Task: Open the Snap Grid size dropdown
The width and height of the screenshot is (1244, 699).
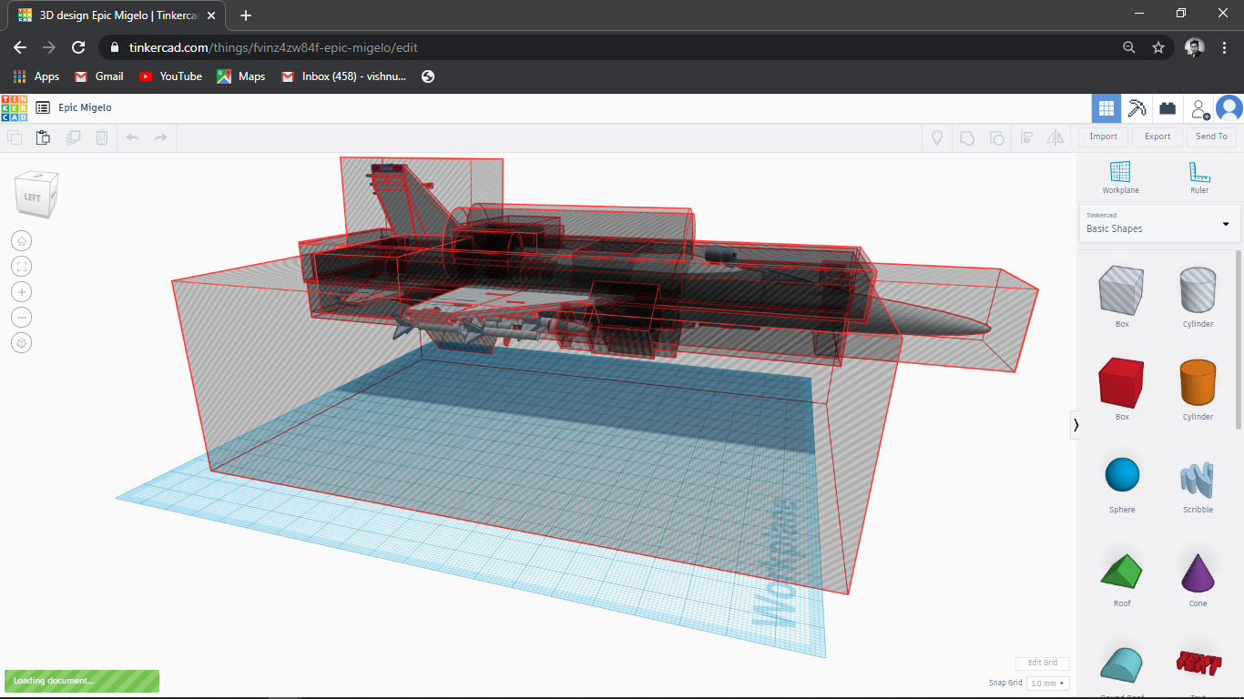Action: point(1047,683)
